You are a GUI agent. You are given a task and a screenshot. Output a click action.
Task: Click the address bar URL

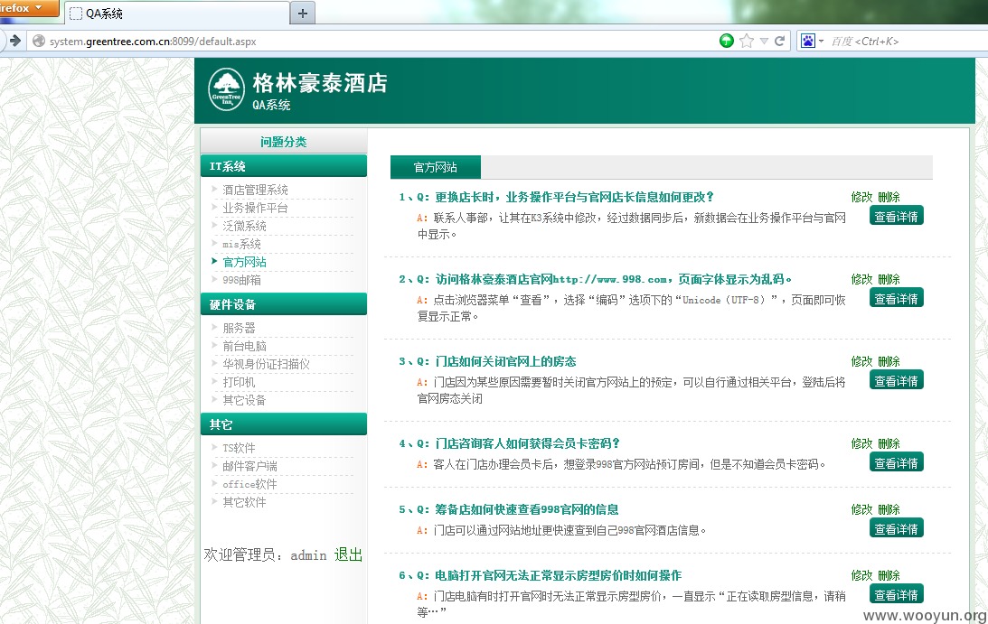[x=153, y=42]
